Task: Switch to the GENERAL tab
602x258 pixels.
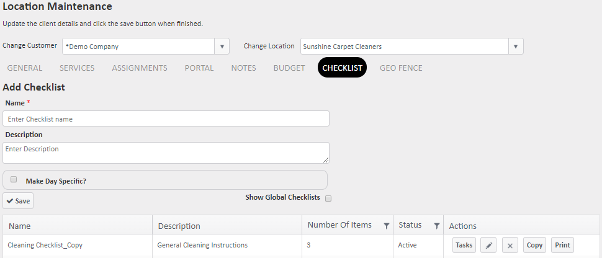Action: [x=25, y=68]
